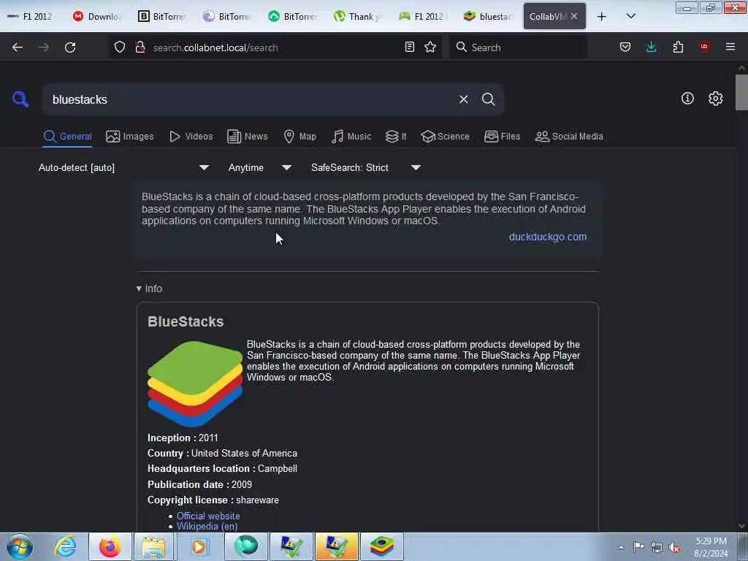Click the bluestacks search query field
The width and height of the screenshot is (748, 561).
[251, 99]
